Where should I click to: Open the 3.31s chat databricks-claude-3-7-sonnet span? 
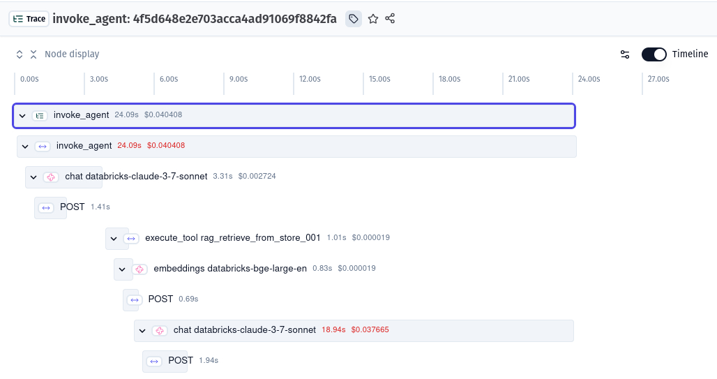click(136, 177)
